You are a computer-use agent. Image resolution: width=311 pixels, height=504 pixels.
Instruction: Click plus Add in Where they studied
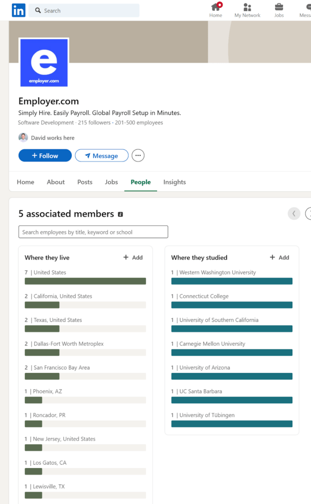click(280, 257)
